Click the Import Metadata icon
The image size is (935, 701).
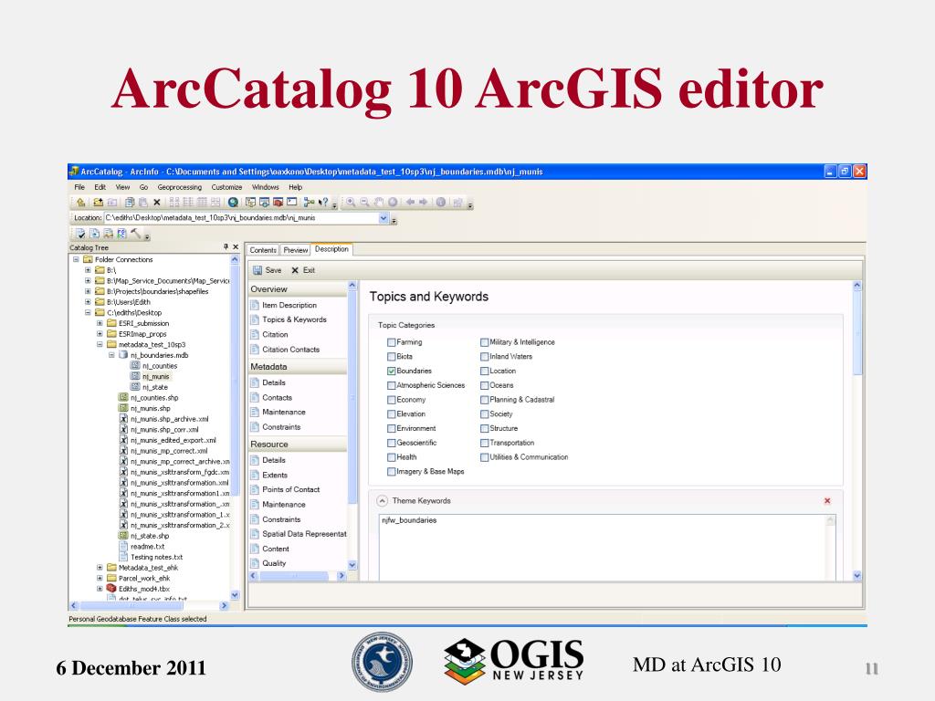coord(109,234)
